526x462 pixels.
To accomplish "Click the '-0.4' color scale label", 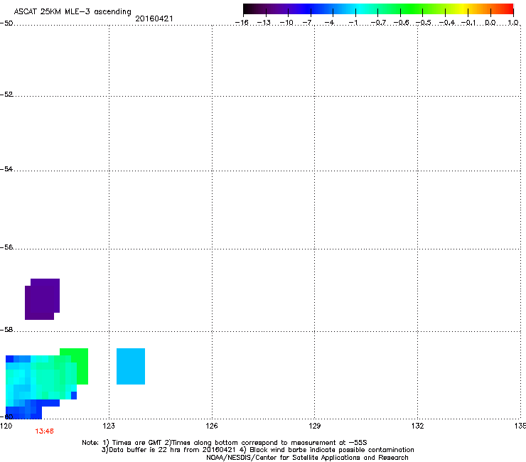I will point(446,23).
